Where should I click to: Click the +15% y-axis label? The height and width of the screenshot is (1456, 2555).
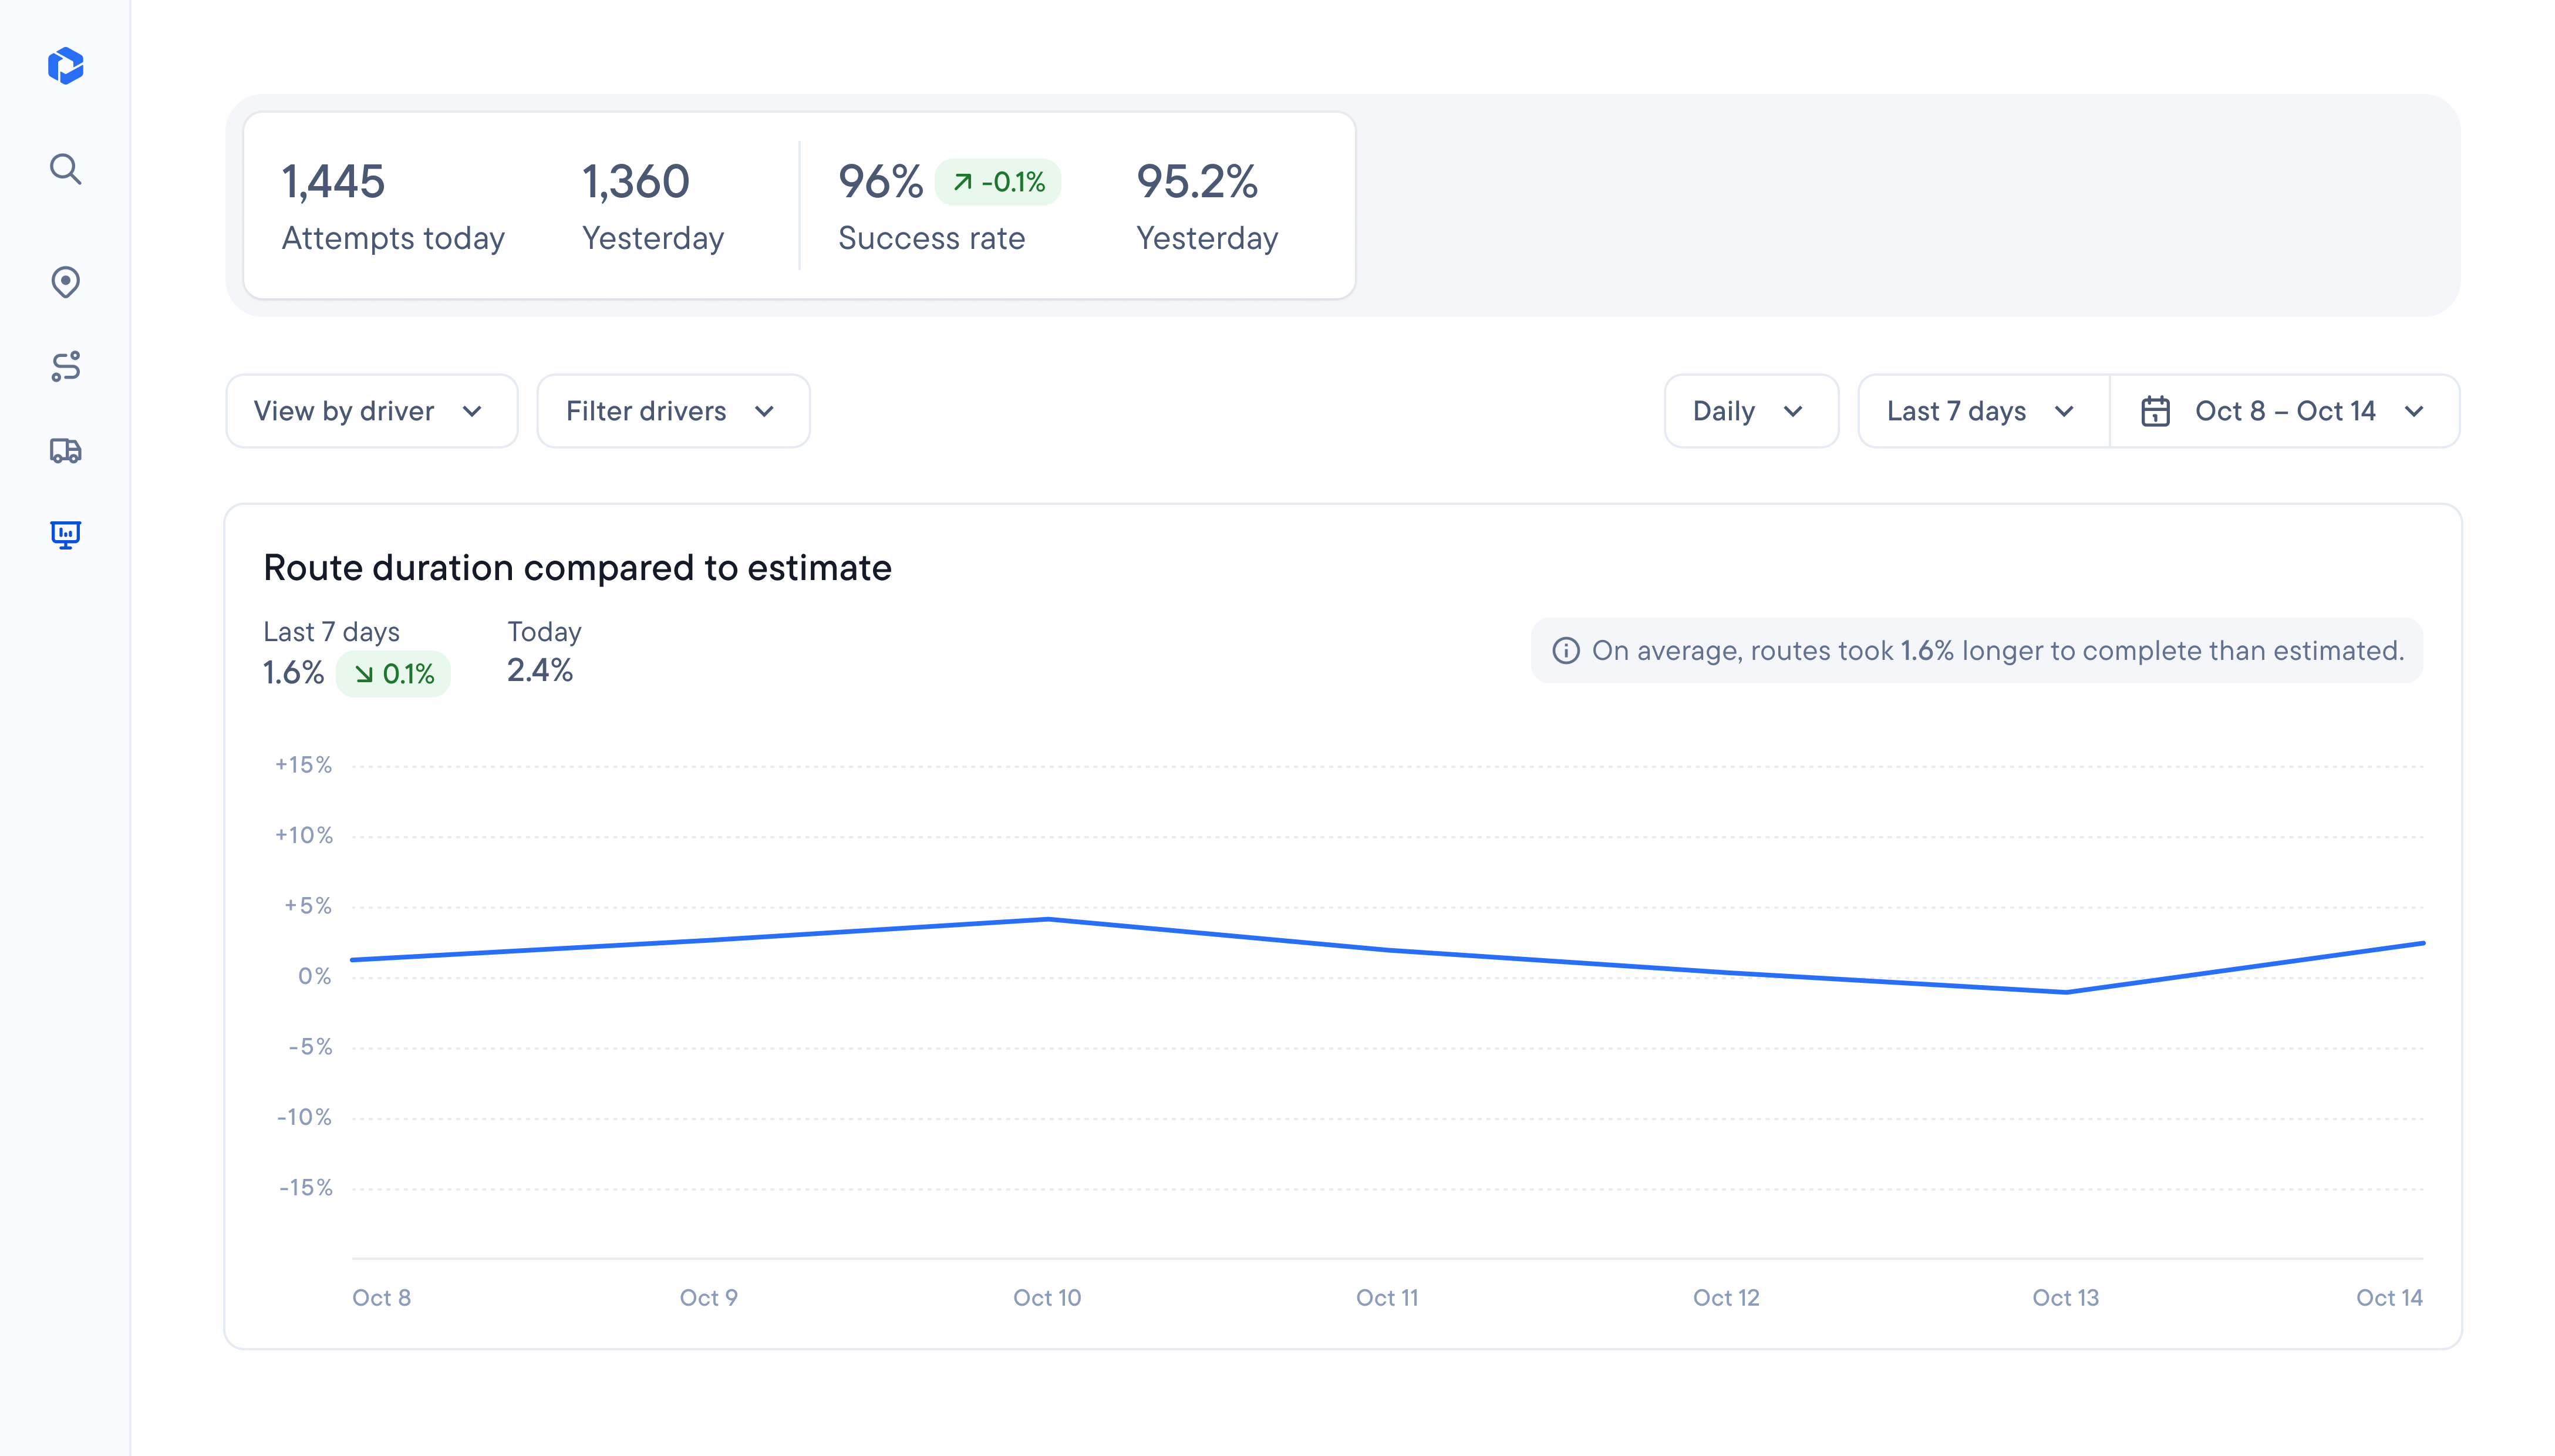click(304, 765)
